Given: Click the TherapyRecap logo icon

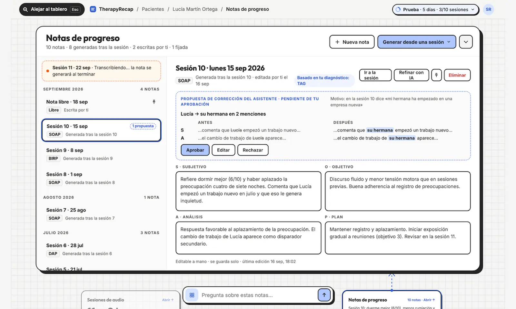Looking at the screenshot, I should tap(93, 9).
